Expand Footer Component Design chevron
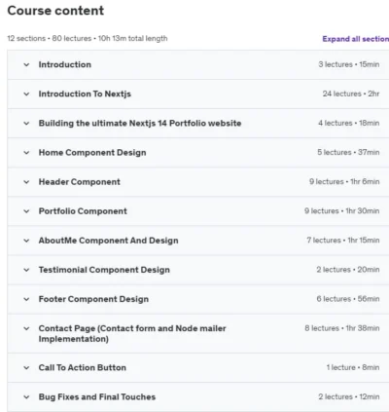 point(26,299)
